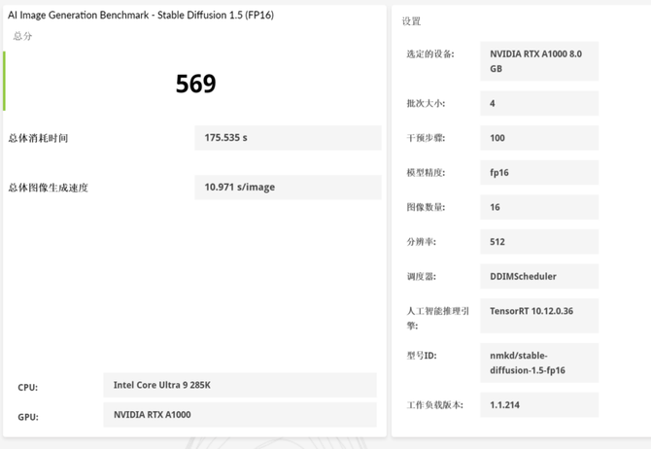Click the TensorRT 10.12.0.36 inference engine field
The height and width of the screenshot is (449, 651).
point(538,311)
